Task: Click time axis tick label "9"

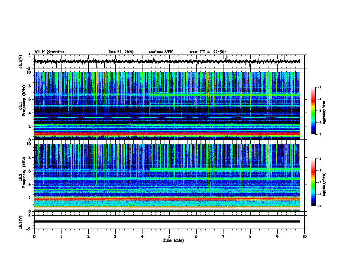Action: pos(277,236)
